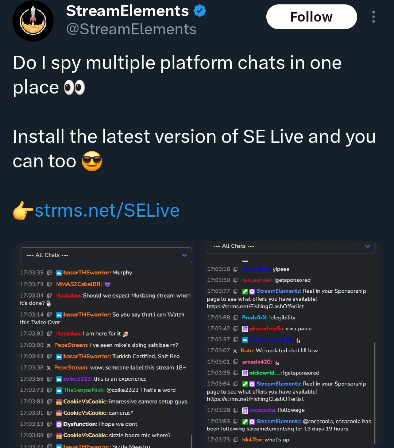Screen dimensions: 394x448
Task: Follow the StreamElements account
Action: click(312, 17)
